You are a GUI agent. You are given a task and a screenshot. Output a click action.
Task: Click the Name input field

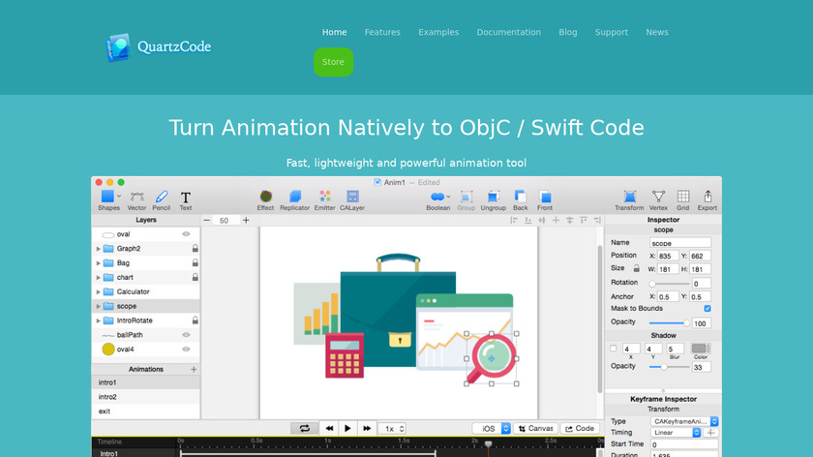click(x=680, y=243)
